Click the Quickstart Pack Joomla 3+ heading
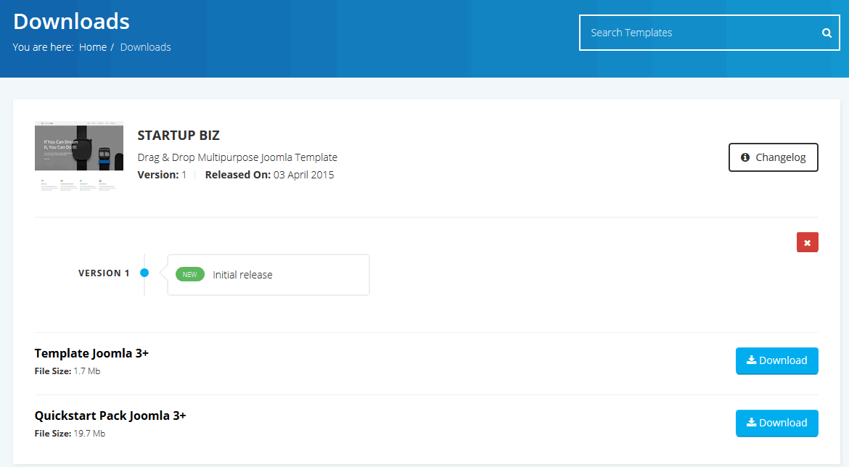This screenshot has width=849, height=467. (110, 416)
